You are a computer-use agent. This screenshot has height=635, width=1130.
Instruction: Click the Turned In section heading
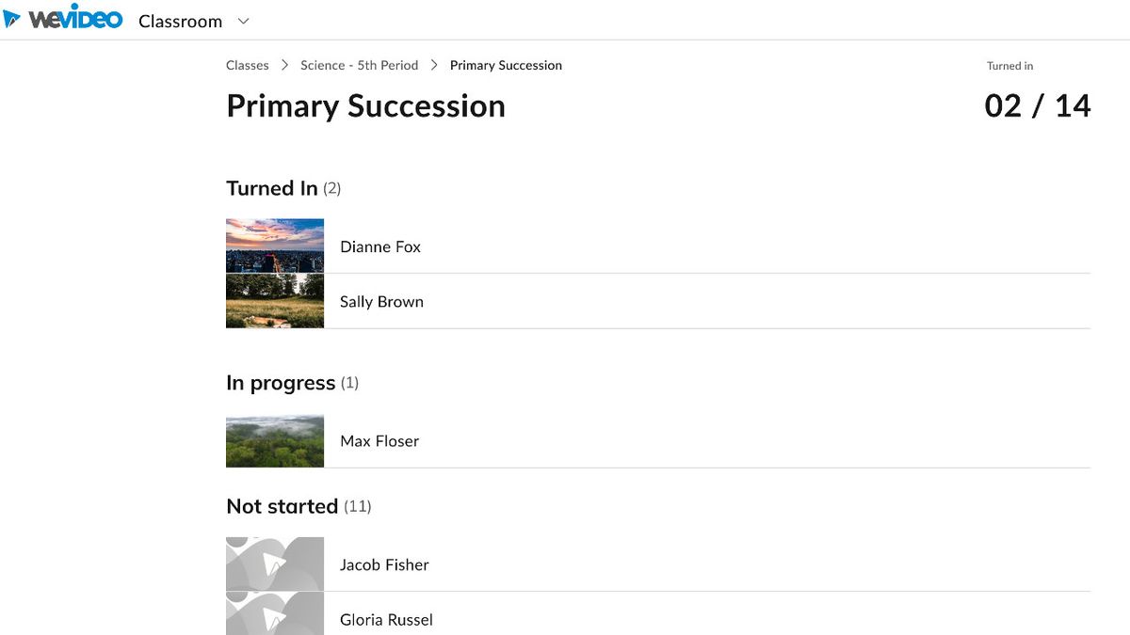pos(272,187)
